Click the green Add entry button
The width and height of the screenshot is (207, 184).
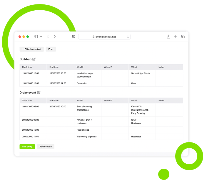pos(27,147)
